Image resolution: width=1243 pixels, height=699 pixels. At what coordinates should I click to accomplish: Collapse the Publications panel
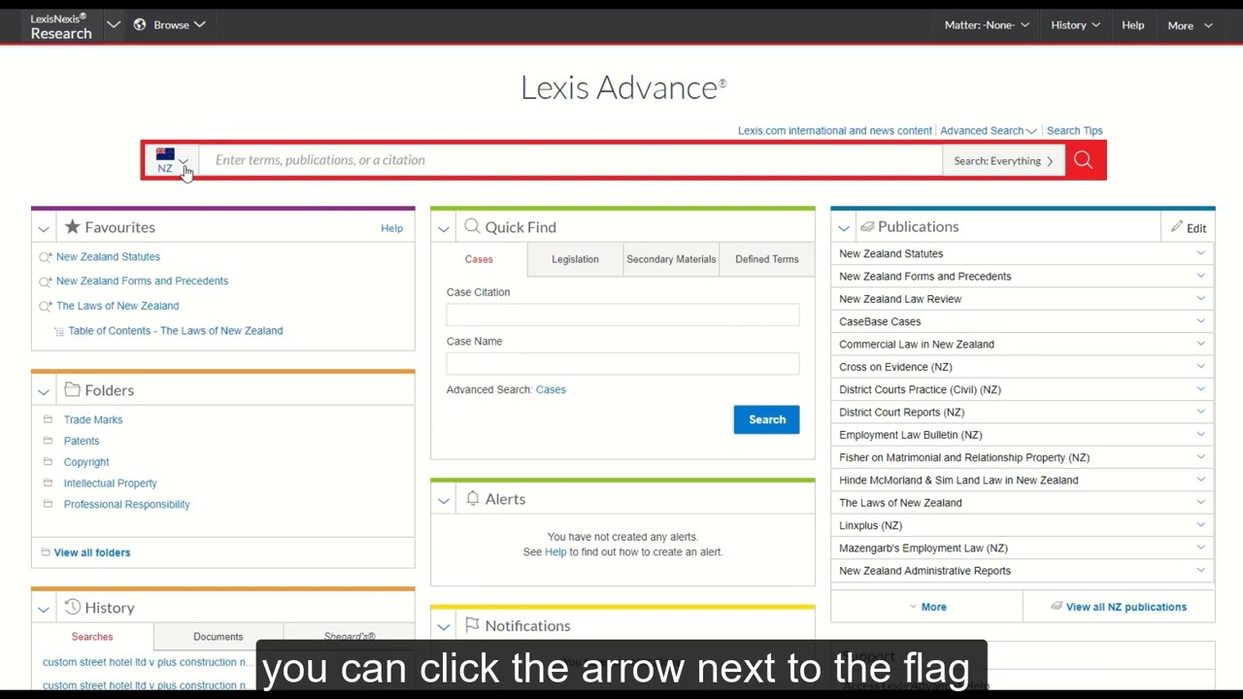click(x=844, y=228)
